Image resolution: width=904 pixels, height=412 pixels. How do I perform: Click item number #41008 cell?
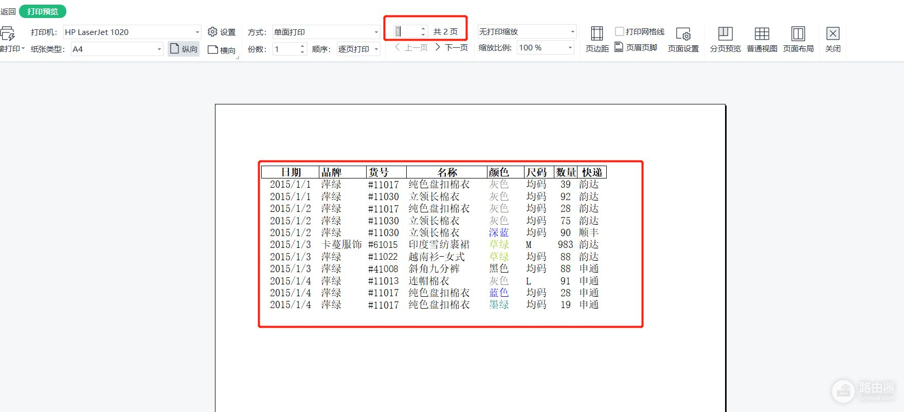383,269
